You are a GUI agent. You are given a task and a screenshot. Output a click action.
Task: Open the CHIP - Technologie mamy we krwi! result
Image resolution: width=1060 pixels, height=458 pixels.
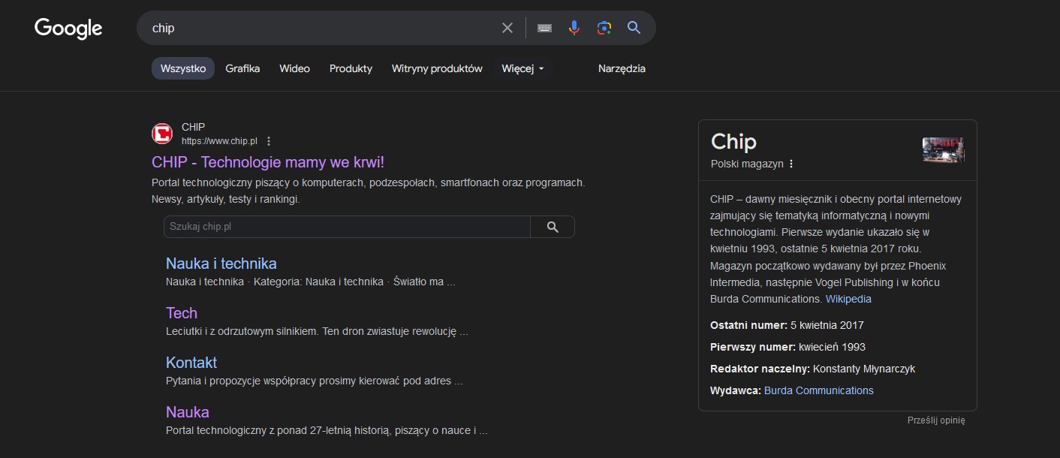[x=268, y=162]
